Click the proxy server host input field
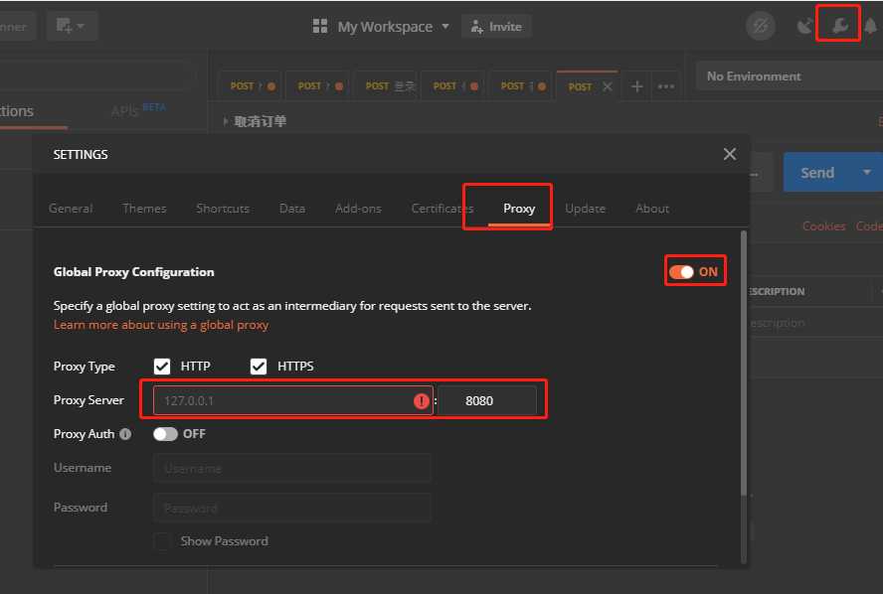Screen dimensions: 883x594 pyautogui.click(x=292, y=400)
